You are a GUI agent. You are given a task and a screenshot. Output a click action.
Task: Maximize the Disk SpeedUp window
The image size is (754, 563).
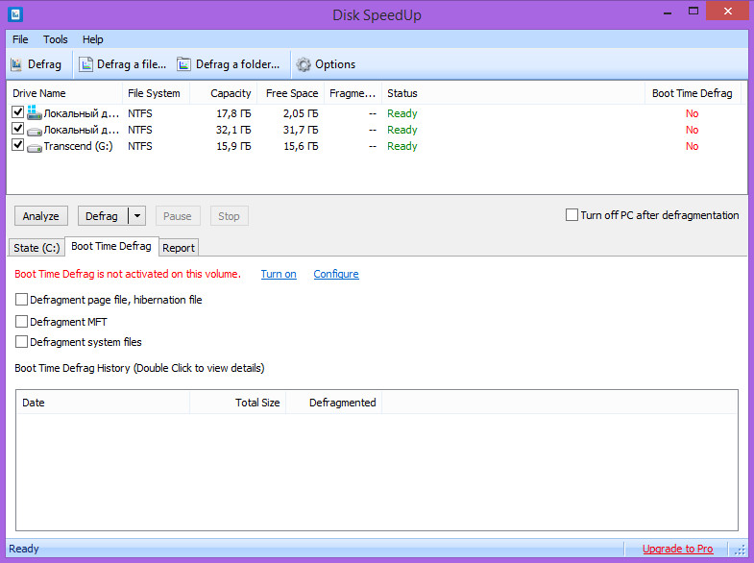pos(693,12)
